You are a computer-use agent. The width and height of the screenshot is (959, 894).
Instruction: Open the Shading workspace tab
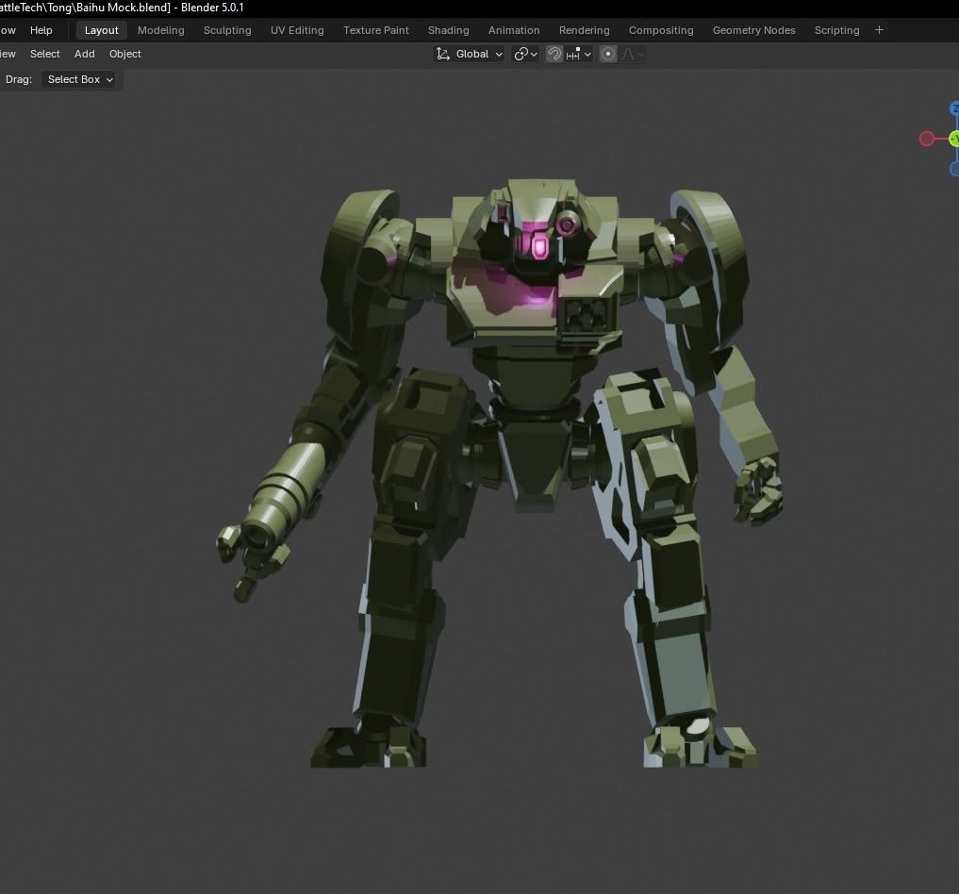(448, 30)
